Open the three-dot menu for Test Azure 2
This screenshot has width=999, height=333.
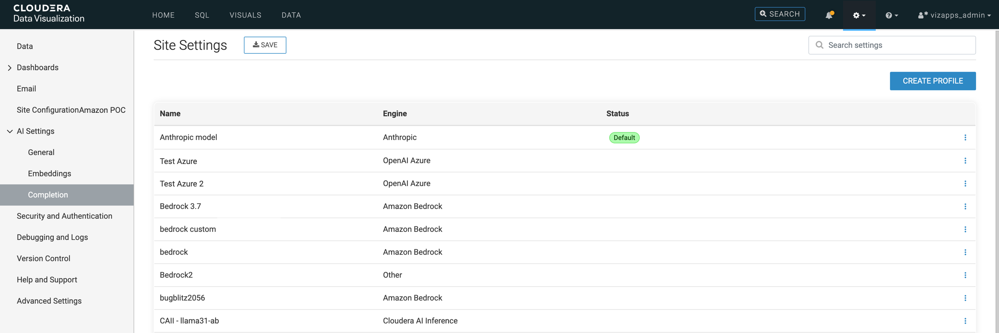coord(965,184)
